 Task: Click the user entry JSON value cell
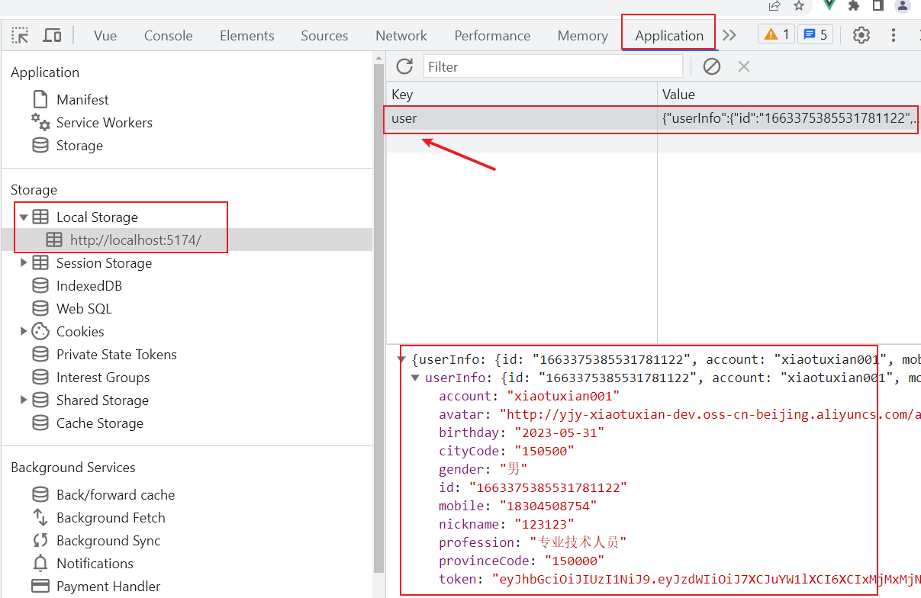click(789, 119)
